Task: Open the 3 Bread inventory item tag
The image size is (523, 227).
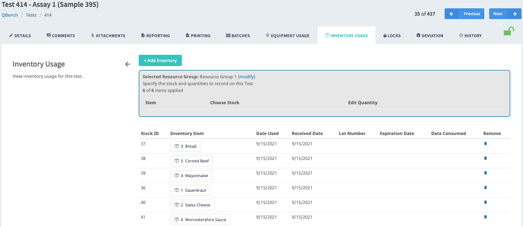Action: 185,146
